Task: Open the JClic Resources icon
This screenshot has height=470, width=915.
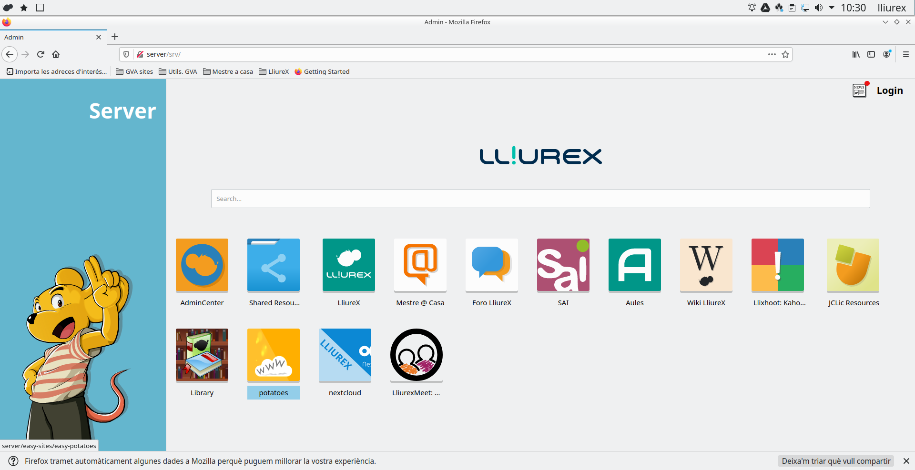Action: [x=853, y=265]
